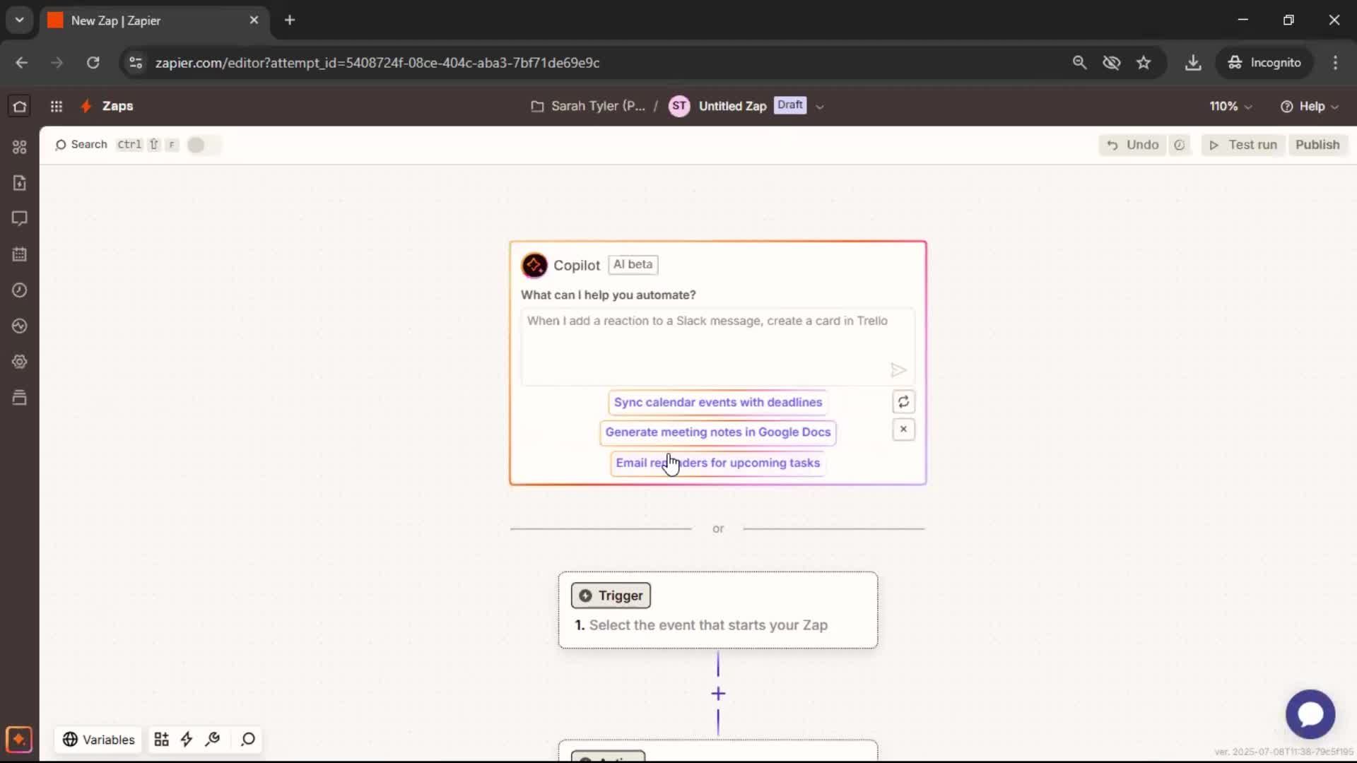Click the ST user avatar
The width and height of the screenshot is (1357, 763).
(678, 106)
